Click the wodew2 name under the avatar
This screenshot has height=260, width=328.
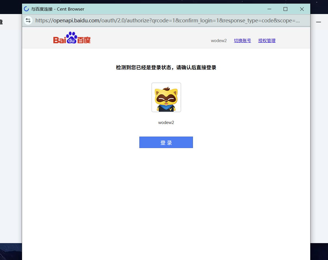[x=166, y=123]
